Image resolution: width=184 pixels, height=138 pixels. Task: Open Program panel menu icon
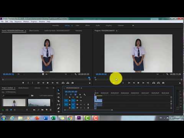pos(117,31)
